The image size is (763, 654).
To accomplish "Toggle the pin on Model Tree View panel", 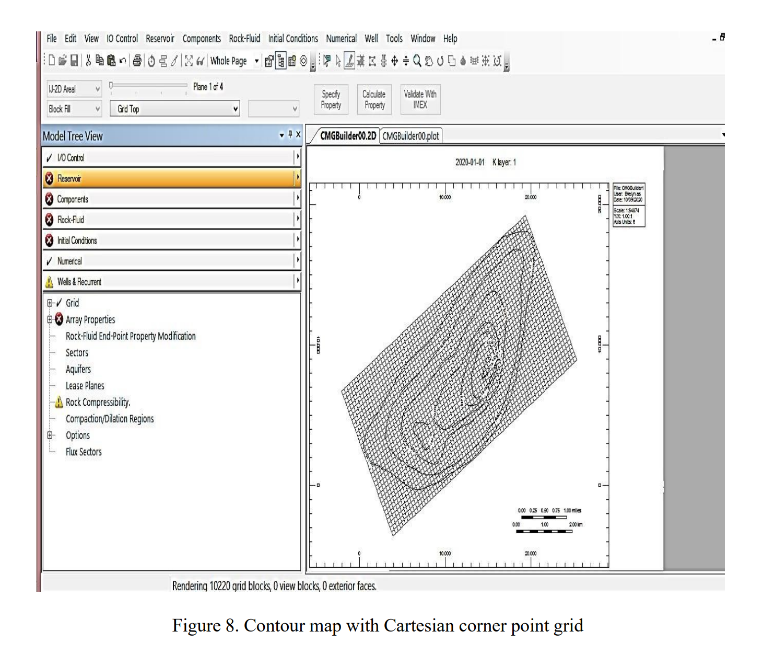I will point(290,135).
